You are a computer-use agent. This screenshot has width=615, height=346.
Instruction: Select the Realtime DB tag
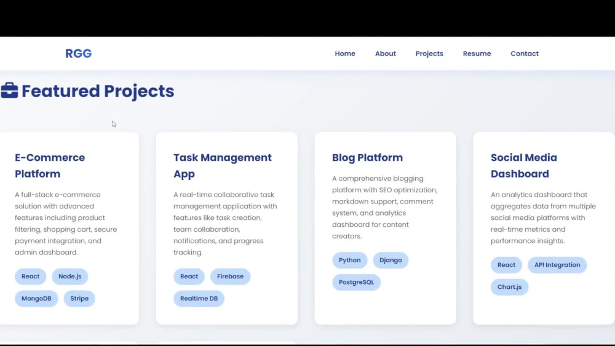(x=199, y=298)
